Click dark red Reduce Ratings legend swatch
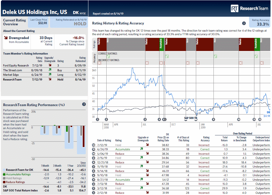The height and width of the screenshot is (195, 272). 4,182
